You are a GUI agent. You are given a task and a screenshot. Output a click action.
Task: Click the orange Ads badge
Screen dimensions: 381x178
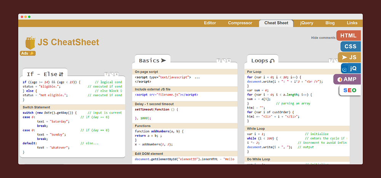(28, 53)
